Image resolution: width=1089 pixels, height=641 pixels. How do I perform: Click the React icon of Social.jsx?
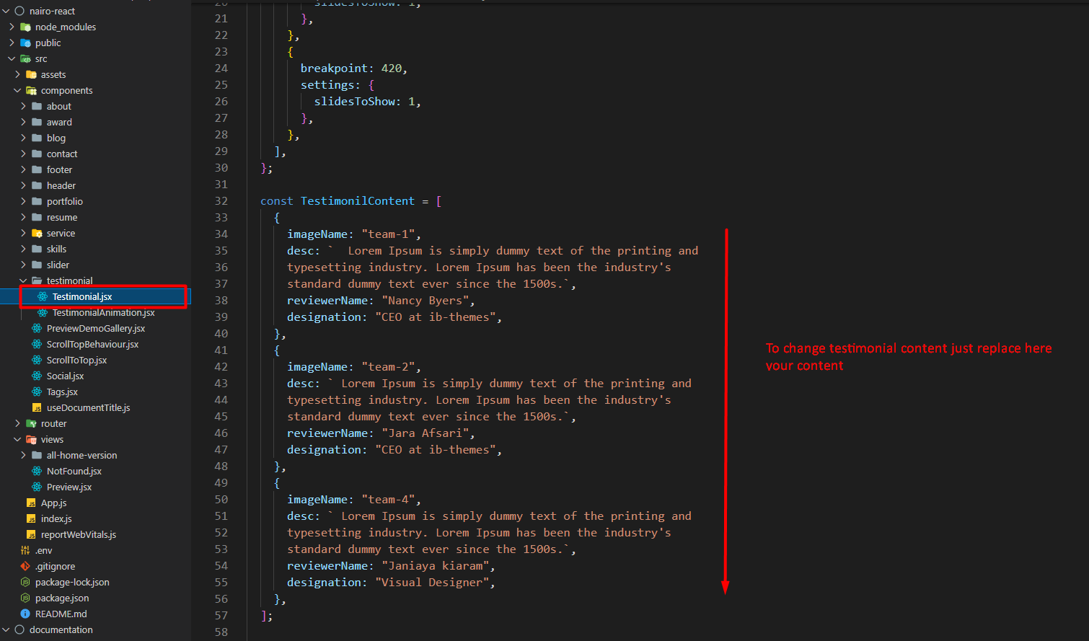click(x=37, y=376)
